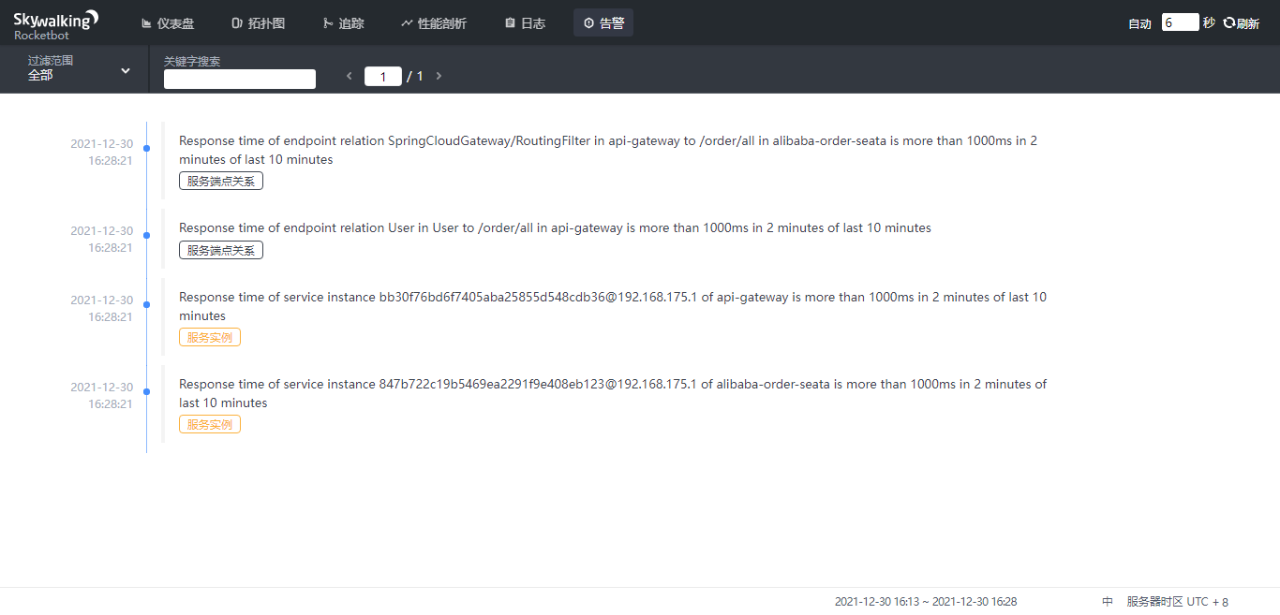Screen dimensions: 1280x615
Task: Click the 服务实例 tag under api-gateway instance alarm
Action: [210, 337]
